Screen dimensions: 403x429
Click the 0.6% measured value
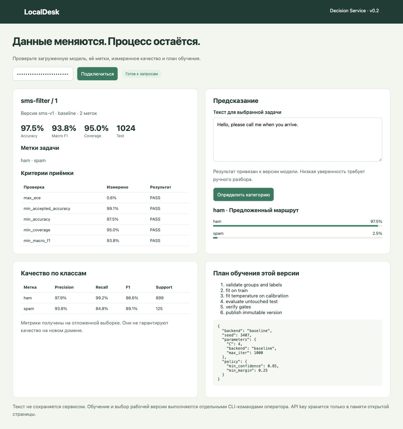point(111,198)
